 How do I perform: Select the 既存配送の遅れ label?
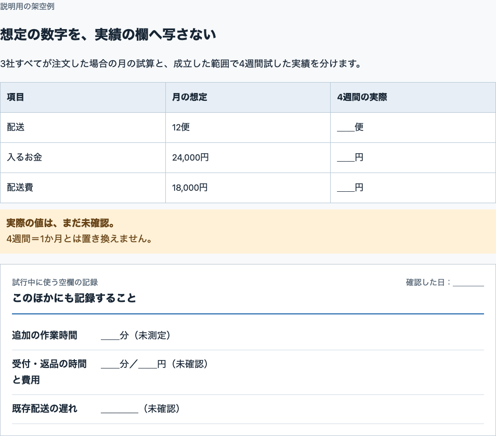[45, 408]
